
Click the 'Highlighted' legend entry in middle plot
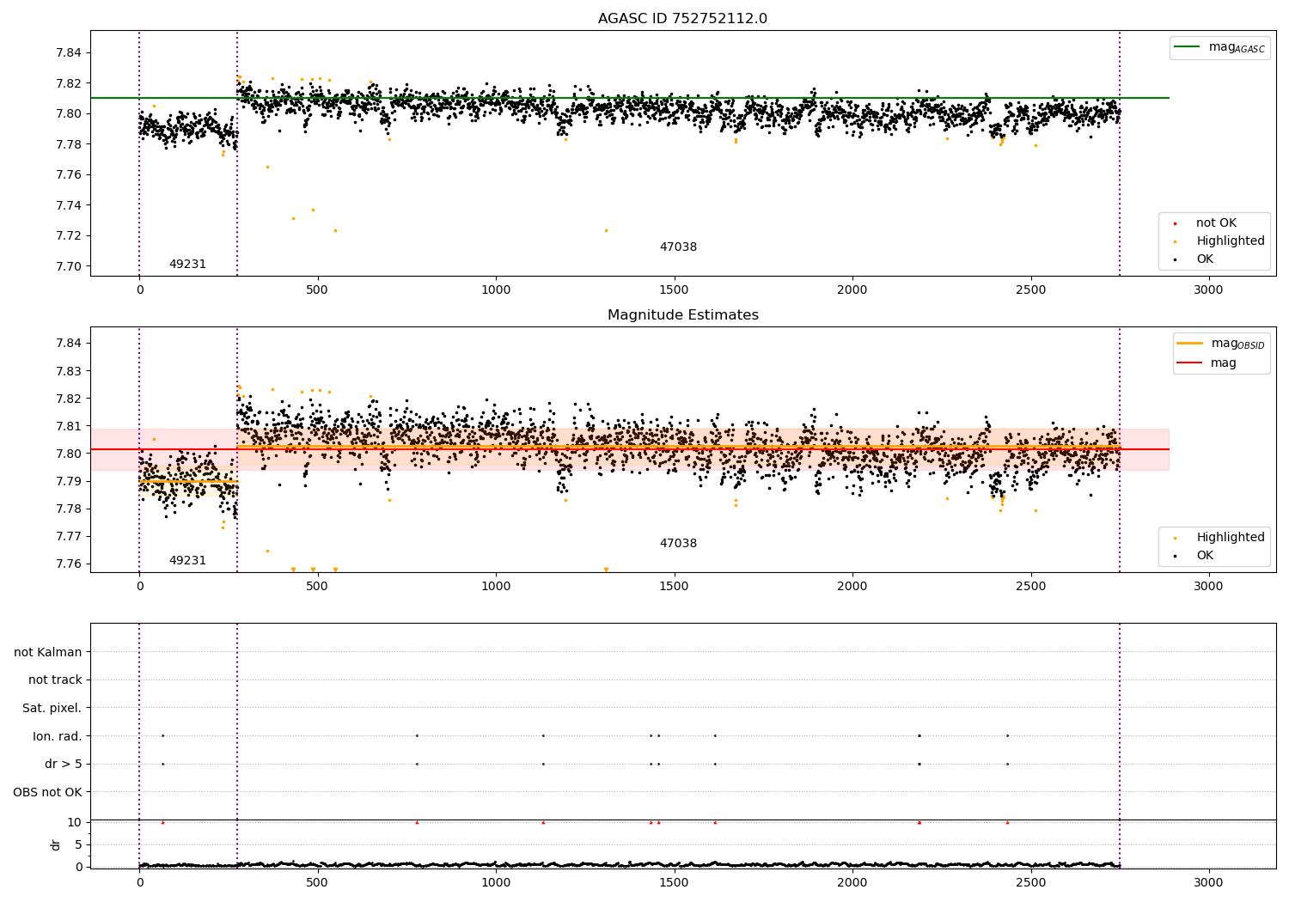1230,538
